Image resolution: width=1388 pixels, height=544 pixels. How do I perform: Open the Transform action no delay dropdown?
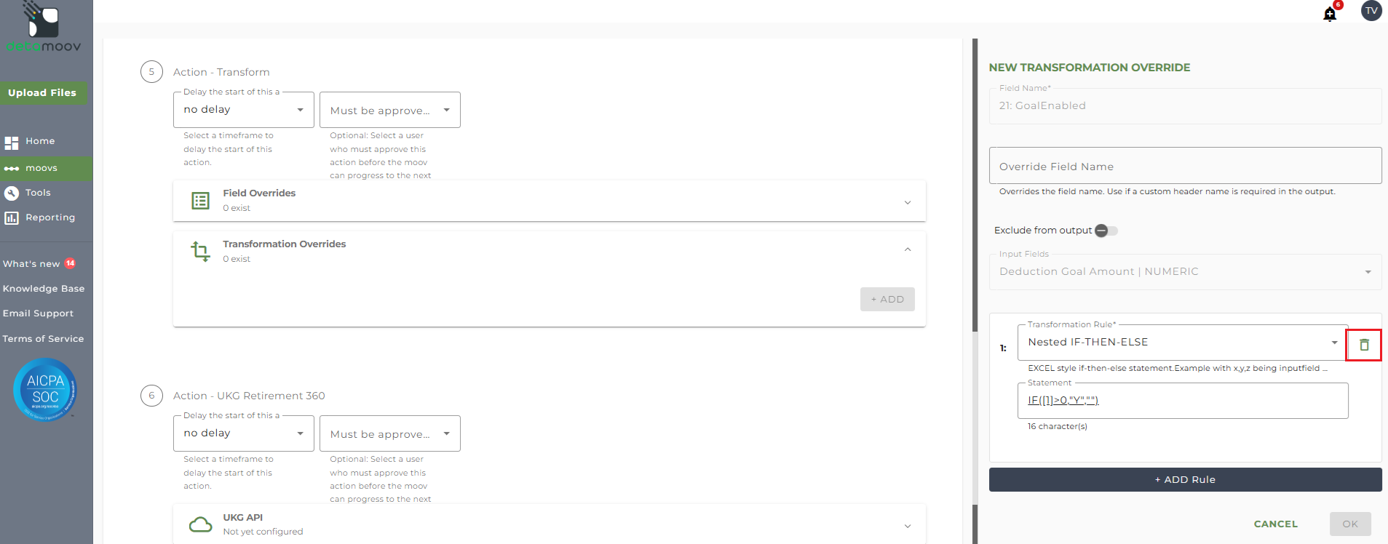tap(244, 110)
